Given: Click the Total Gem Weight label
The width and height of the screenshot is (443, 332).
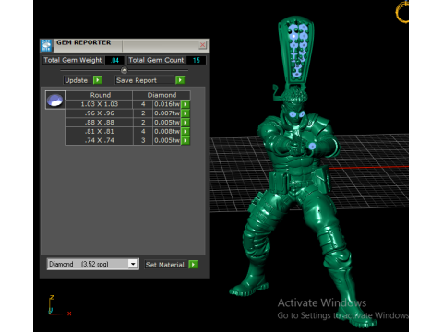Looking at the screenshot, I should click(x=73, y=60).
